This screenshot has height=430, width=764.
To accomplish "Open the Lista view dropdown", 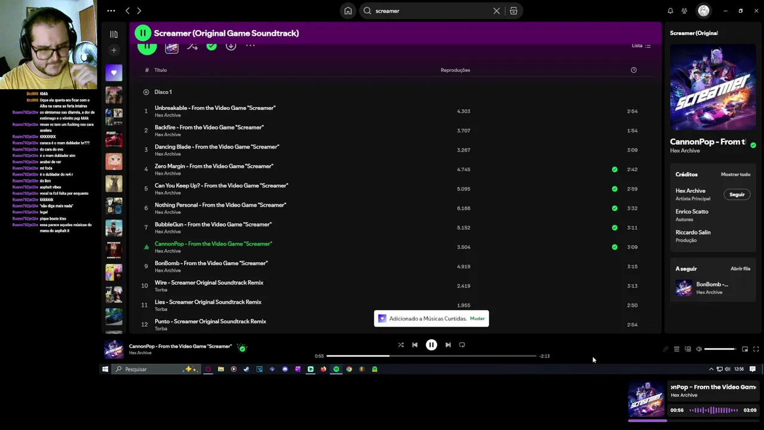I will 641,45.
